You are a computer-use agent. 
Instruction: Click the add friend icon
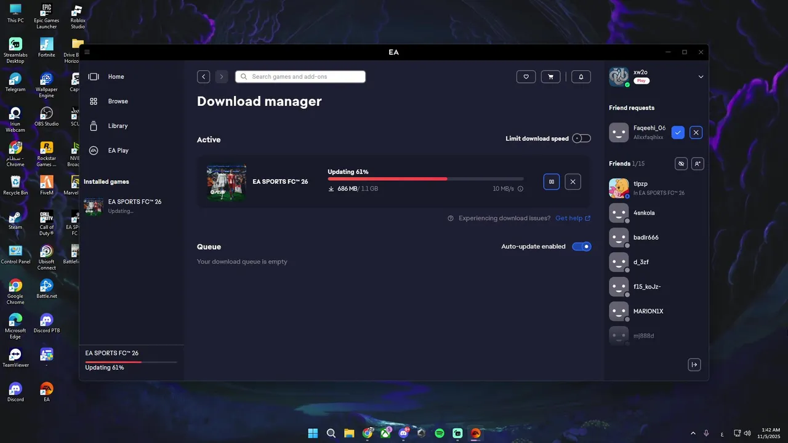pyautogui.click(x=697, y=164)
